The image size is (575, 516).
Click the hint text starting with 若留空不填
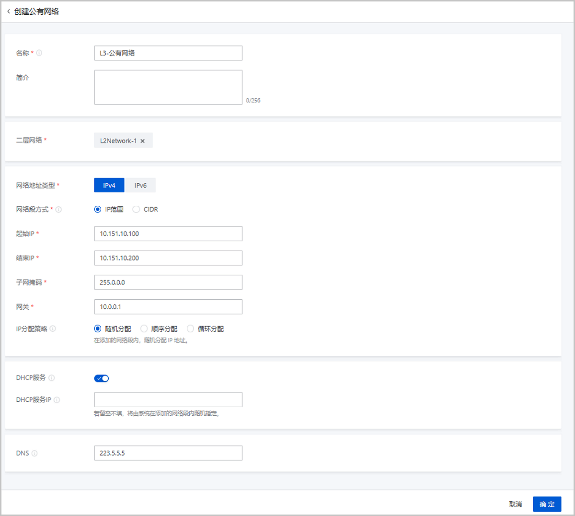point(157,413)
